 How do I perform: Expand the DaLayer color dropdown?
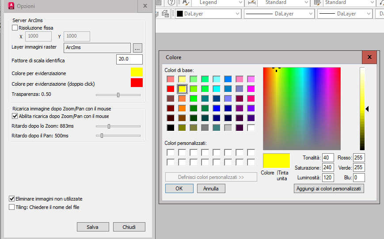tap(237, 14)
